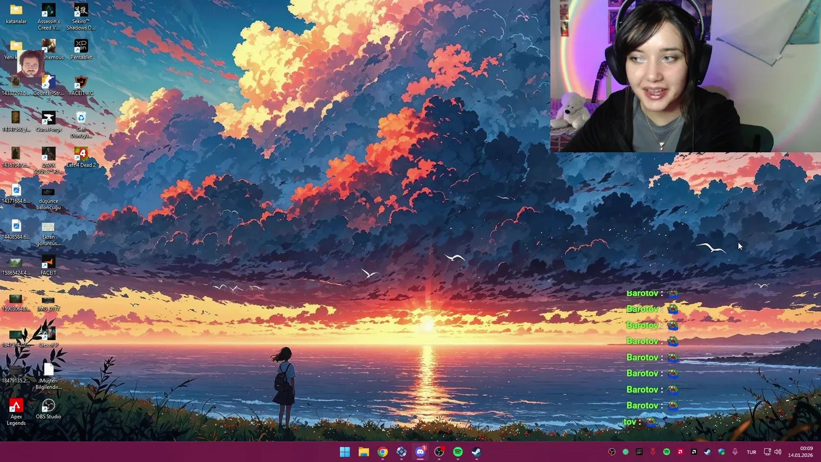Screen dimensions: 821x462
Task: Launch Assassin's Creed desktop shortcut
Action: pyautogui.click(x=48, y=17)
